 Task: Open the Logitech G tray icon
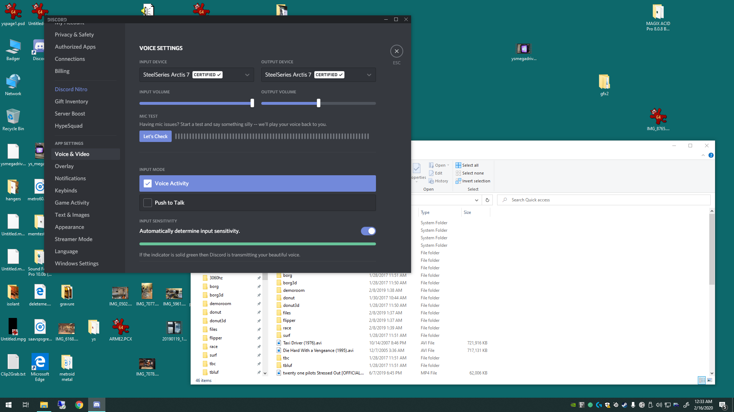(x=599, y=405)
